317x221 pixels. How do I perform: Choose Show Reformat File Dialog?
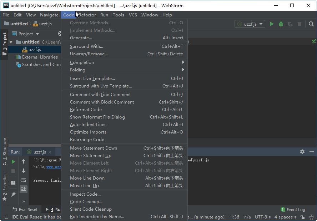tap(124, 117)
